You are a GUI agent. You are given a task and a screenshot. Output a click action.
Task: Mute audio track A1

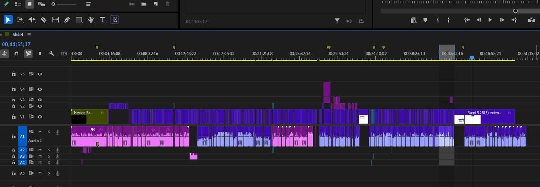pyautogui.click(x=40, y=132)
